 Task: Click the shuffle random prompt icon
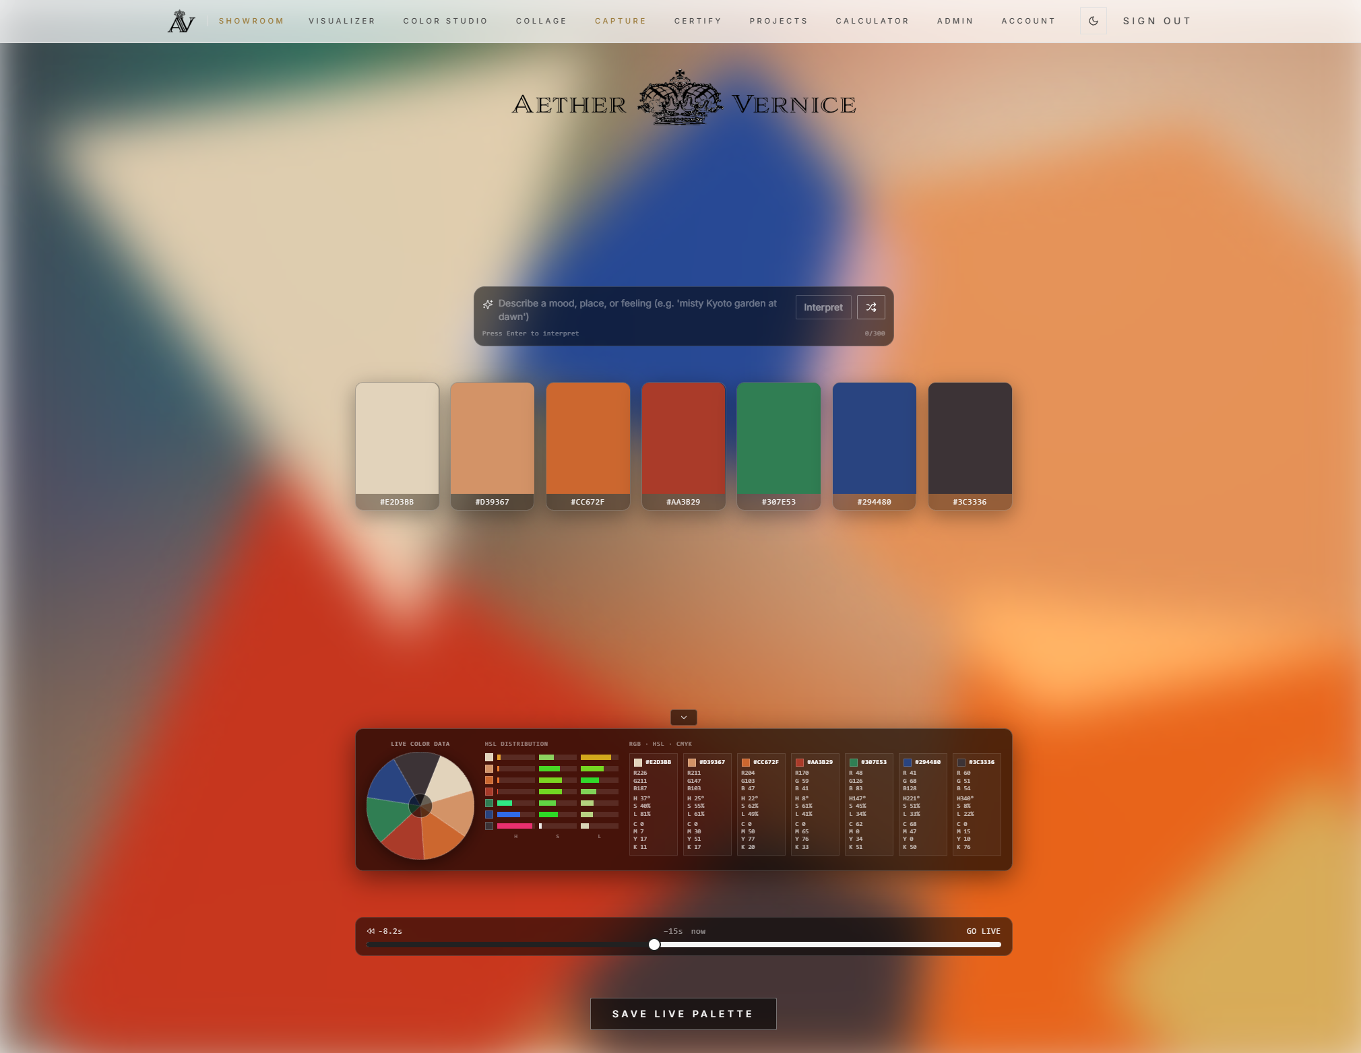(x=871, y=307)
